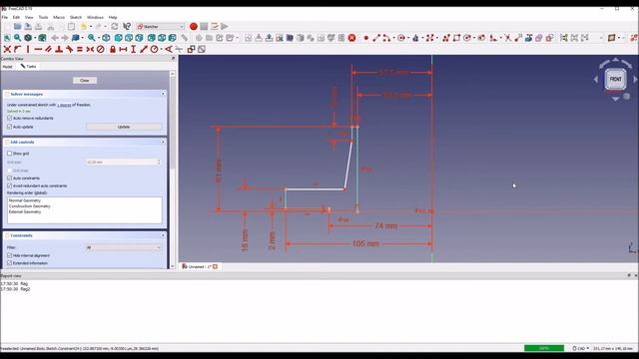This screenshot has height=359, width=639.
Task: Open the constraints Filter dropdown
Action: click(x=124, y=247)
